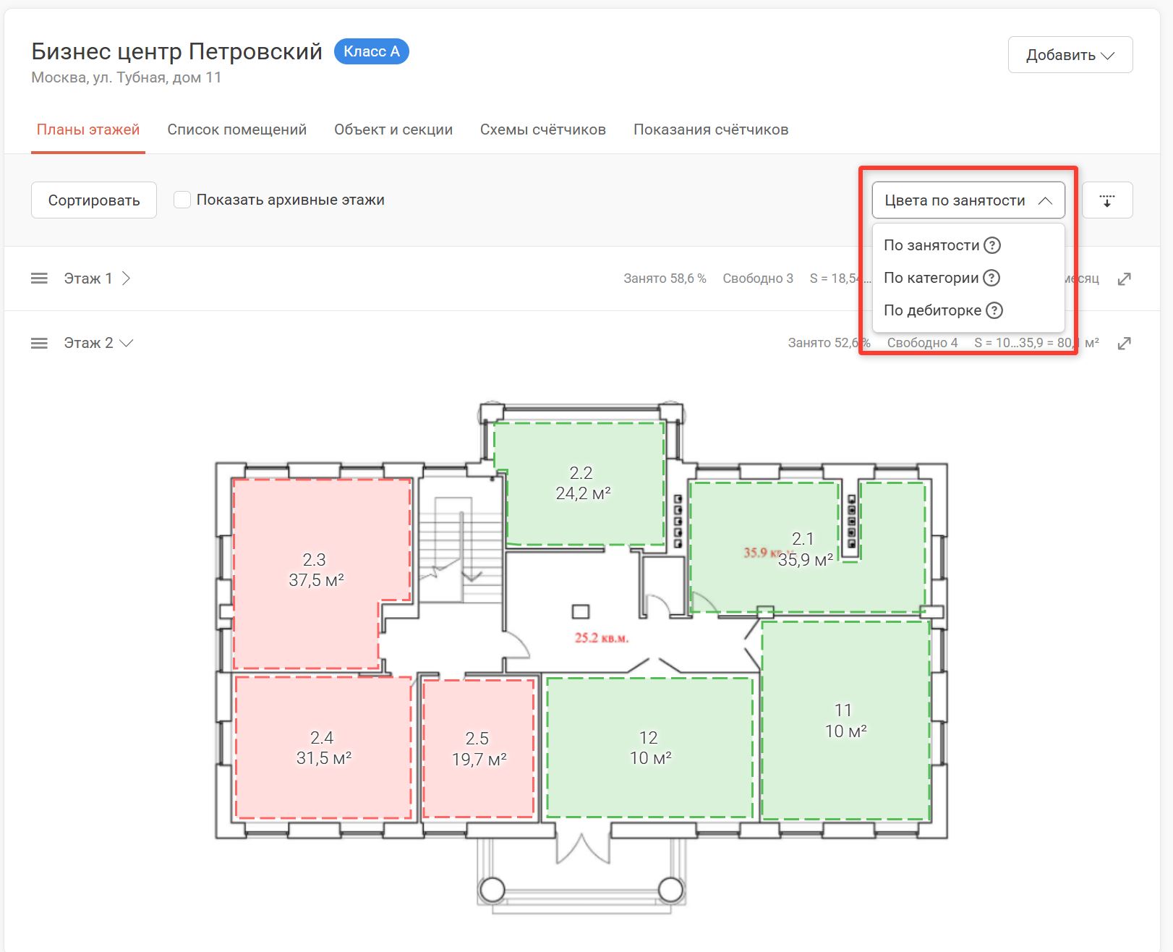Click Свободно 4 text on Этаж 2
Screen dimensions: 1173x952
tap(922, 343)
